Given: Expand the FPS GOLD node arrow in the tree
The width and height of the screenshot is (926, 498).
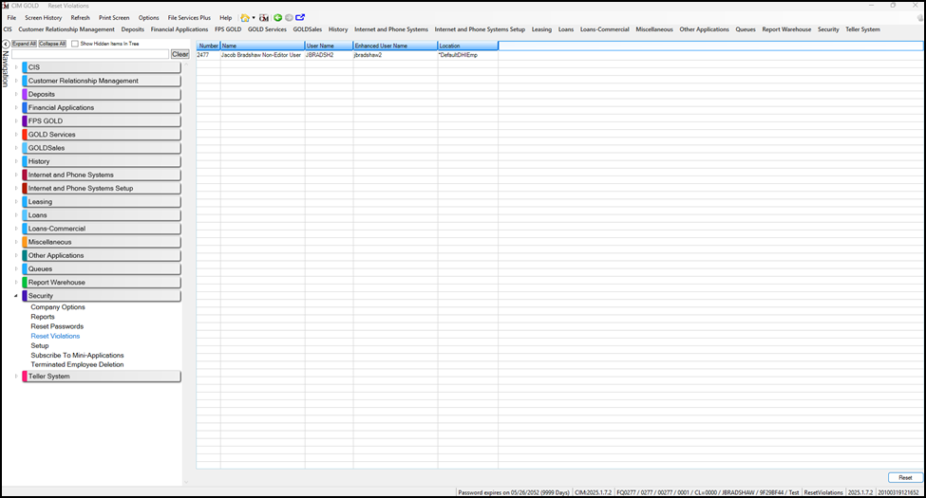Looking at the screenshot, I should point(16,121).
